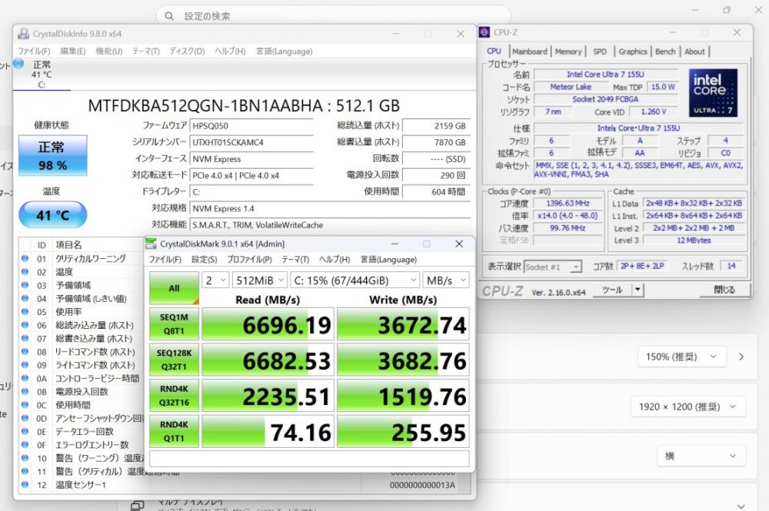The image size is (769, 511).
Task: Click the multi-display icon in Settings
Action: [138, 505]
